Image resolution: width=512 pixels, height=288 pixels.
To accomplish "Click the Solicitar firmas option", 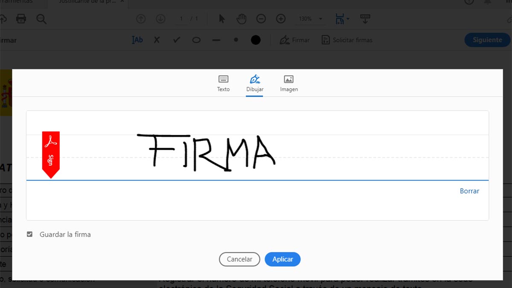I will (347, 40).
